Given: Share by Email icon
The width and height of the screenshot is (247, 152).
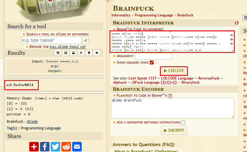Looking at the screenshot, I should pyautogui.click(x=77, y=147).
